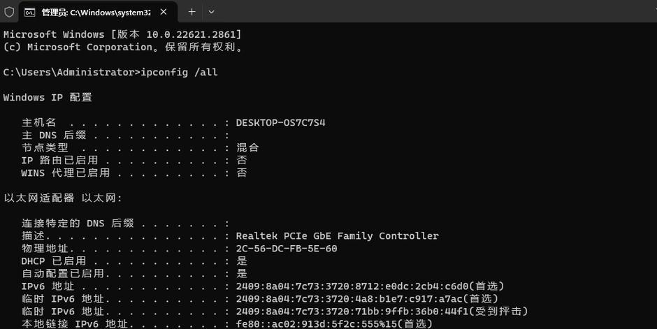Viewport: 657px width, 329px height.
Task: Click the DHCP 已启用 value 是
Action: pos(242,261)
